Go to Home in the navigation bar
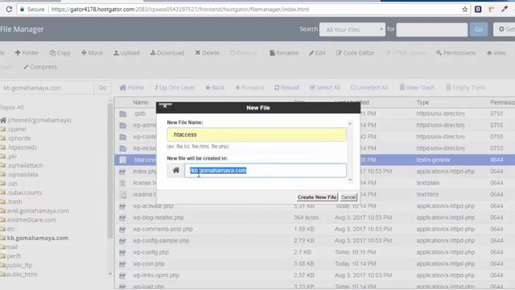This screenshot has height=290, width=515. click(132, 88)
